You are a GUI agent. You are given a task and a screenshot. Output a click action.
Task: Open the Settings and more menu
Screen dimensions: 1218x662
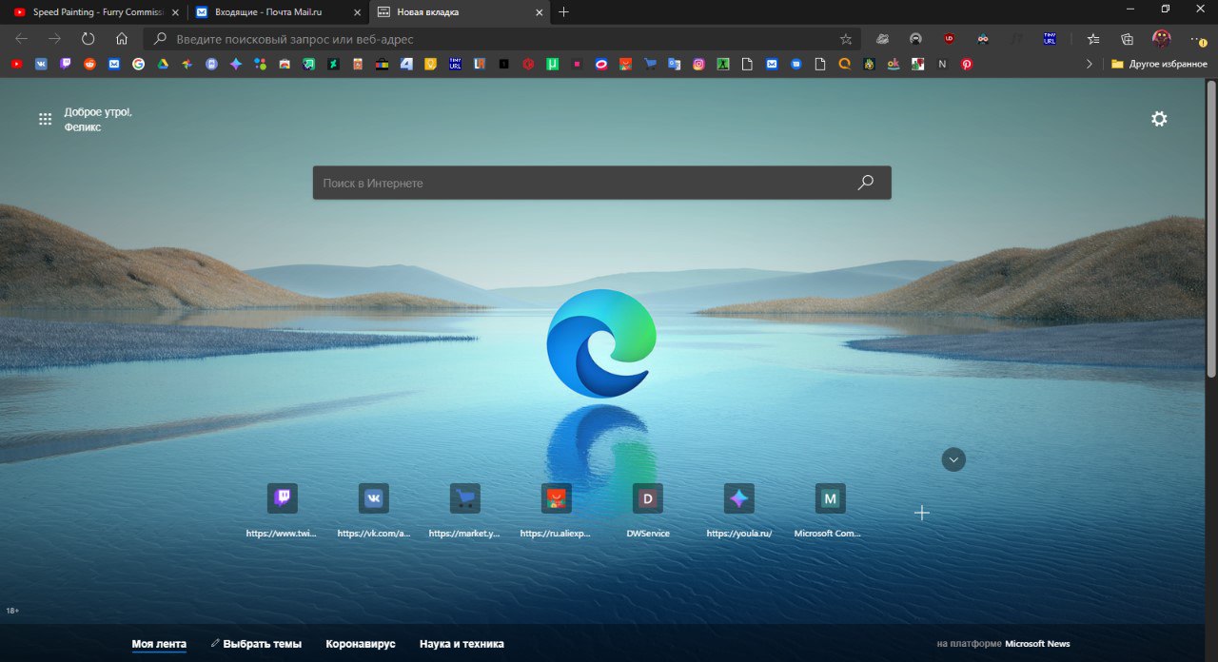1196,39
